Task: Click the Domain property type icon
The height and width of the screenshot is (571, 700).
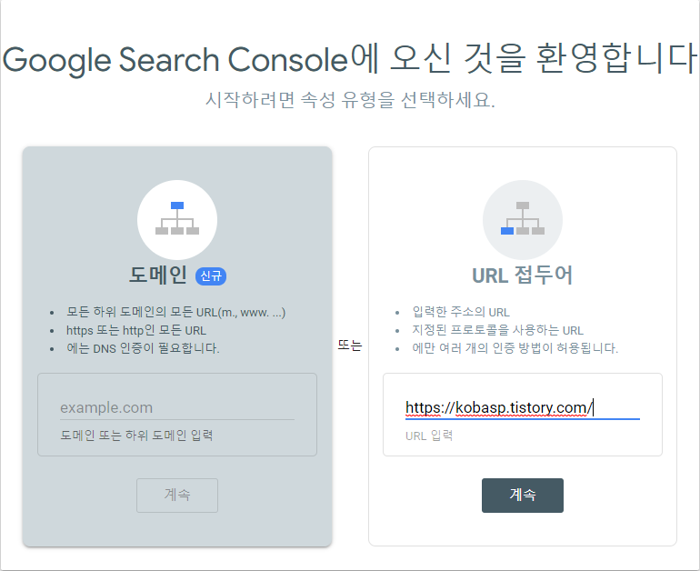Action: click(x=177, y=220)
